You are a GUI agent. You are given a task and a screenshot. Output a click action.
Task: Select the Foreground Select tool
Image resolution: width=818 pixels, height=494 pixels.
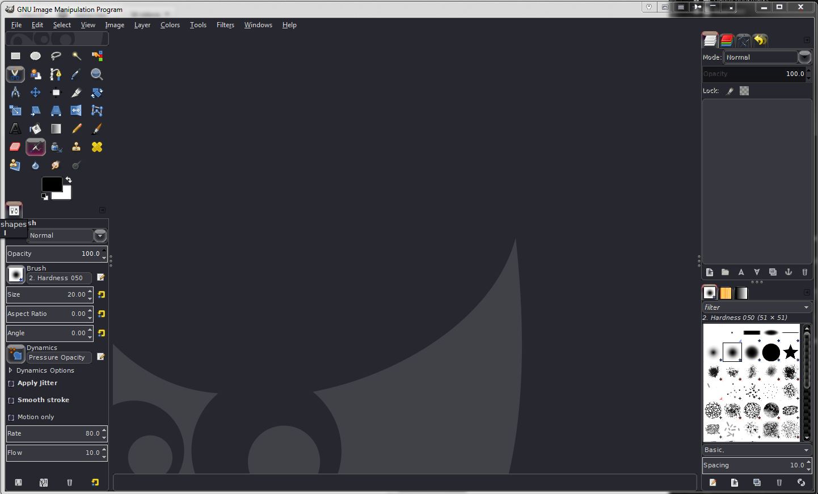[x=36, y=74]
